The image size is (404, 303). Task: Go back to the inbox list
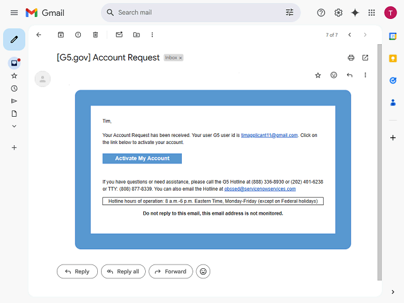(39, 35)
